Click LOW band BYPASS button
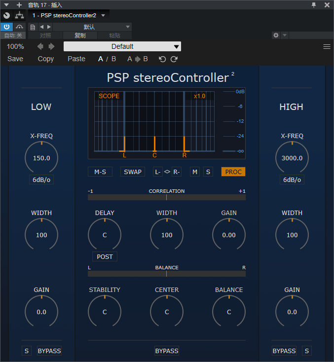Image resolution: width=334 pixels, height=362 pixels. (x=49, y=351)
